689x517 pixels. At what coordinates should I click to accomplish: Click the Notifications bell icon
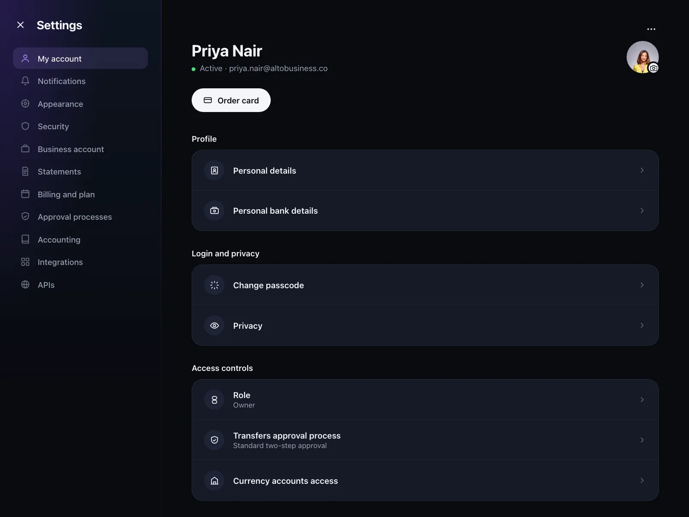[25, 81]
